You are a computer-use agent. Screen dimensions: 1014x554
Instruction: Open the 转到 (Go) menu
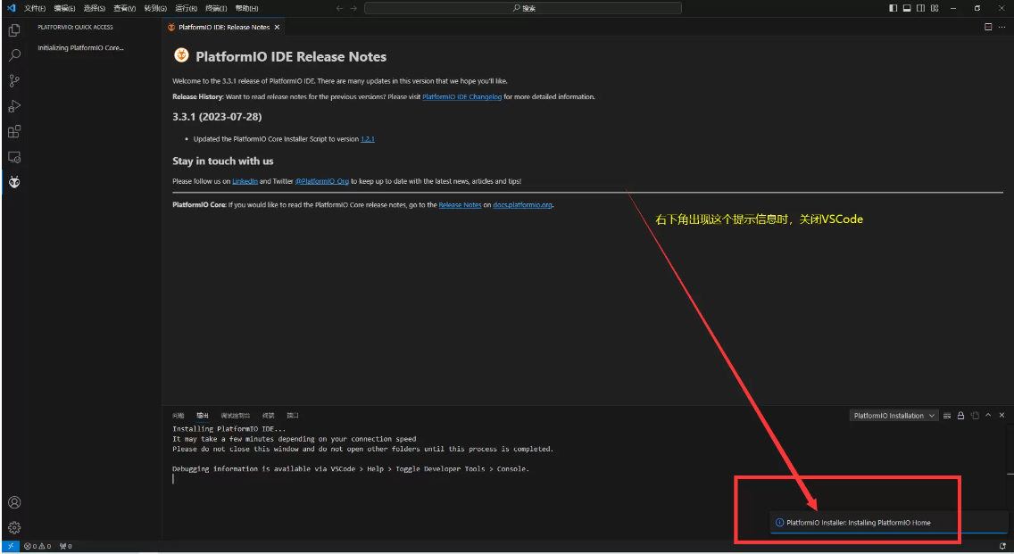point(155,8)
